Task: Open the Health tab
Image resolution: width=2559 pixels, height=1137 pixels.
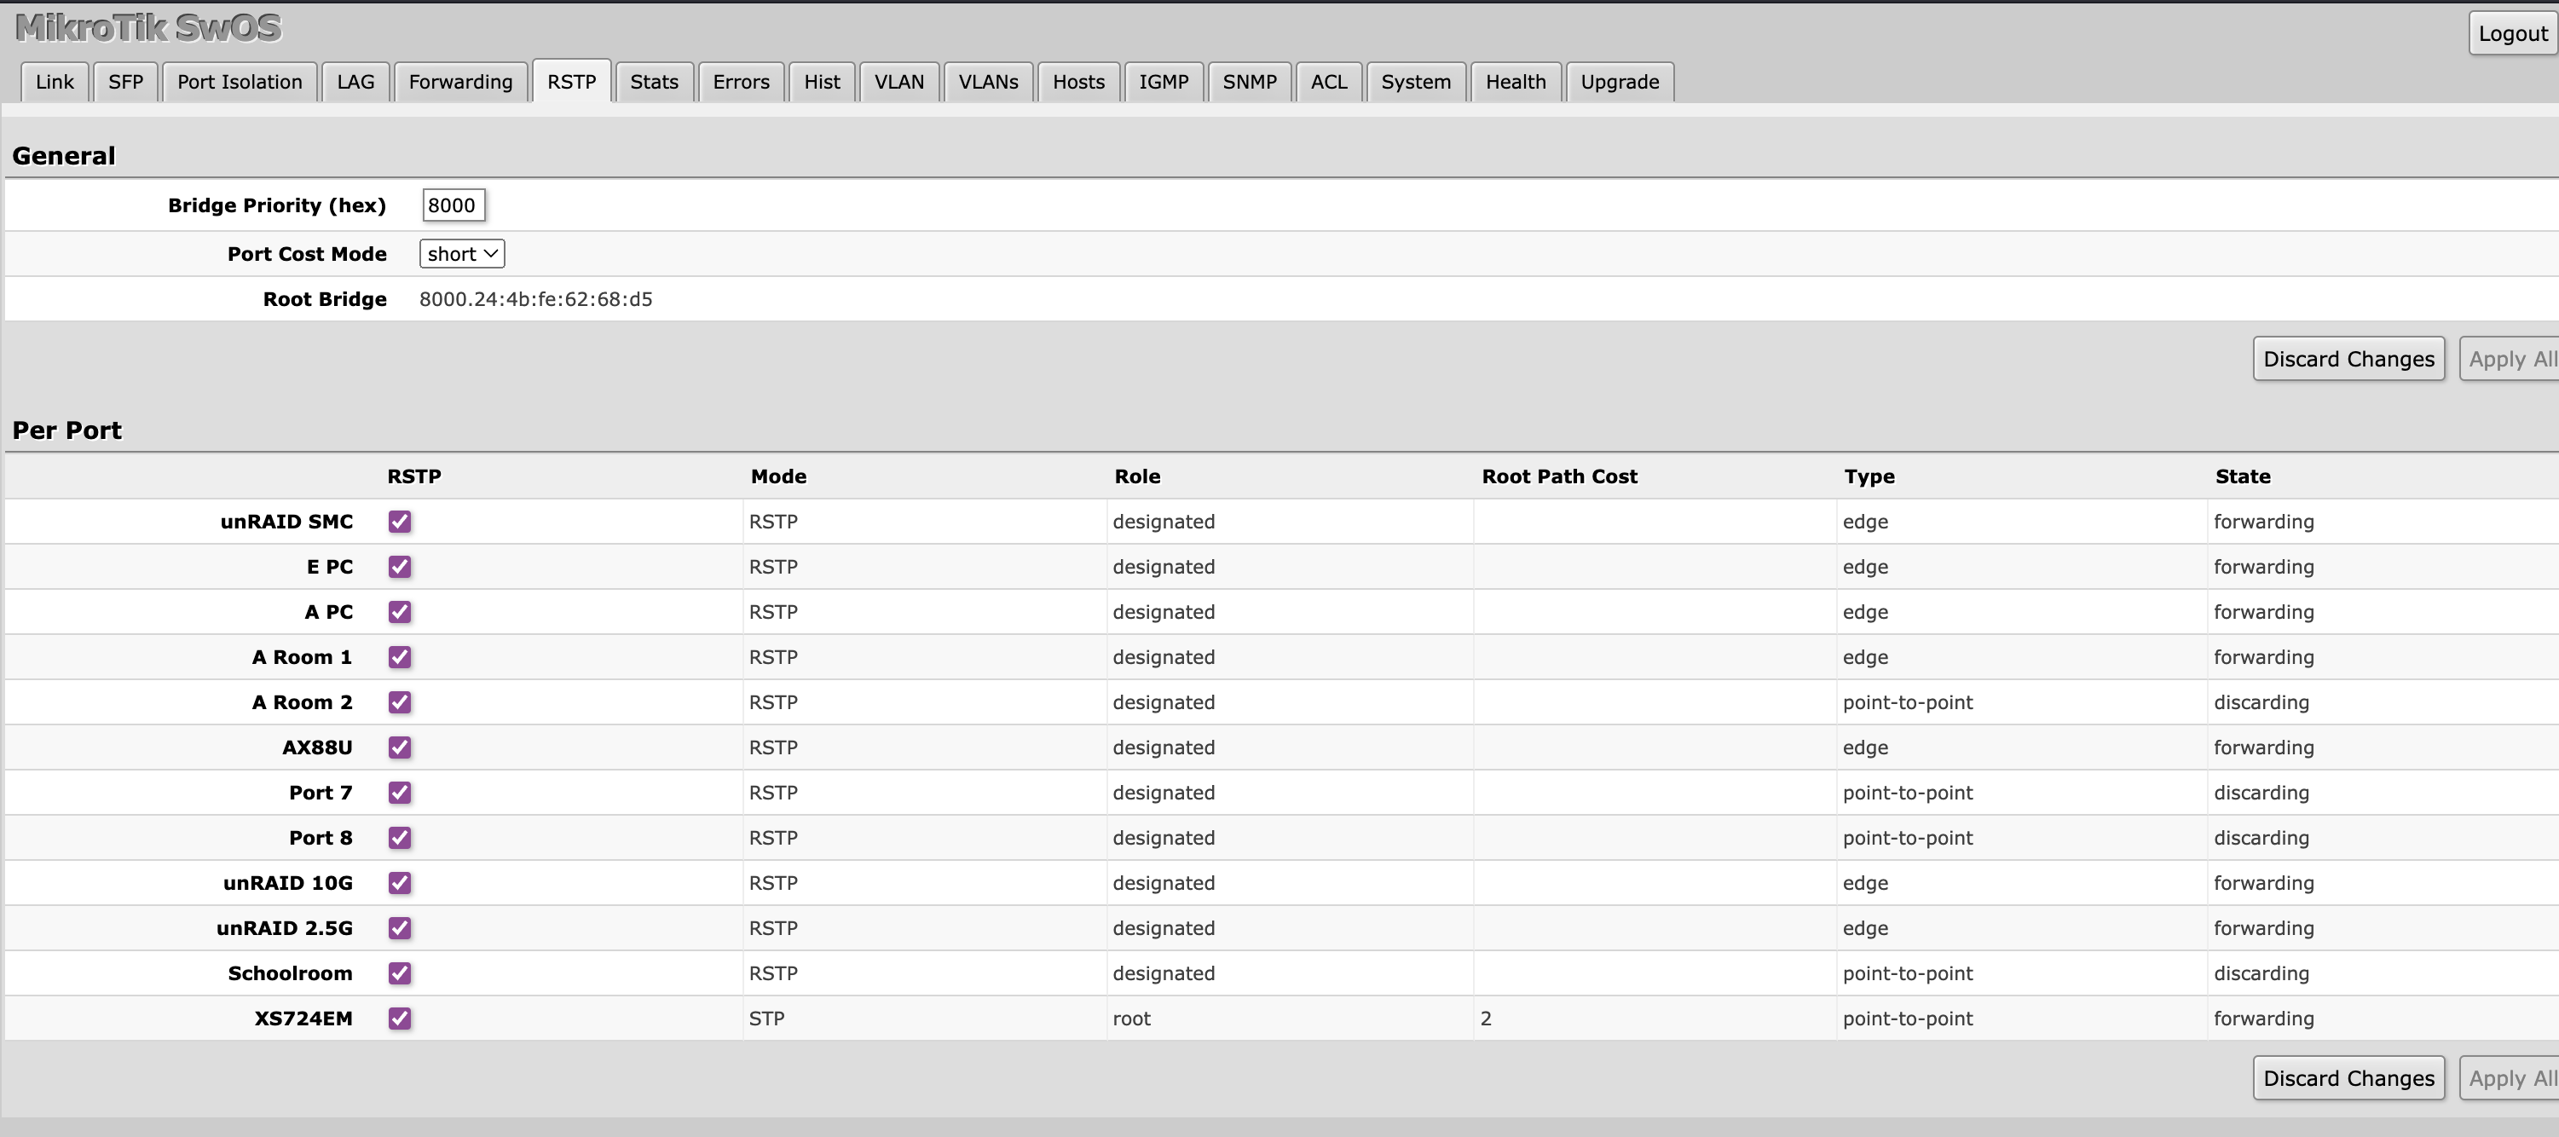Action: coord(1515,83)
